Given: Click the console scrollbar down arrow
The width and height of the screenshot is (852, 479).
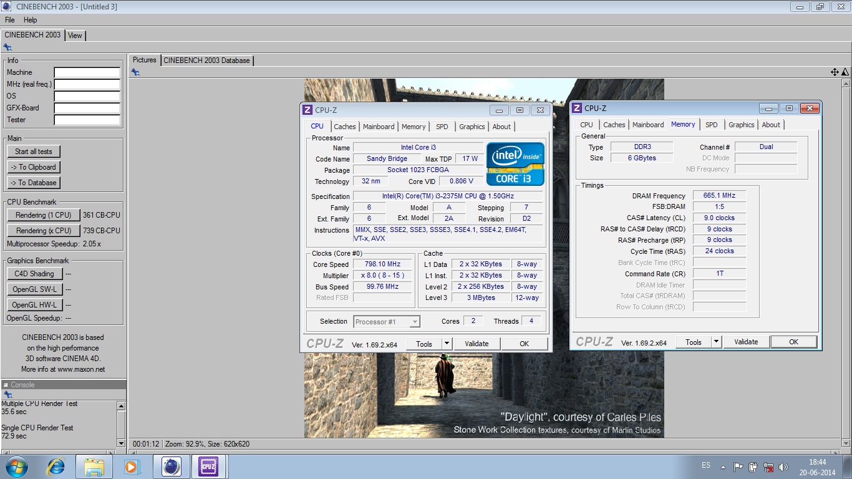Looking at the screenshot, I should pos(121,443).
